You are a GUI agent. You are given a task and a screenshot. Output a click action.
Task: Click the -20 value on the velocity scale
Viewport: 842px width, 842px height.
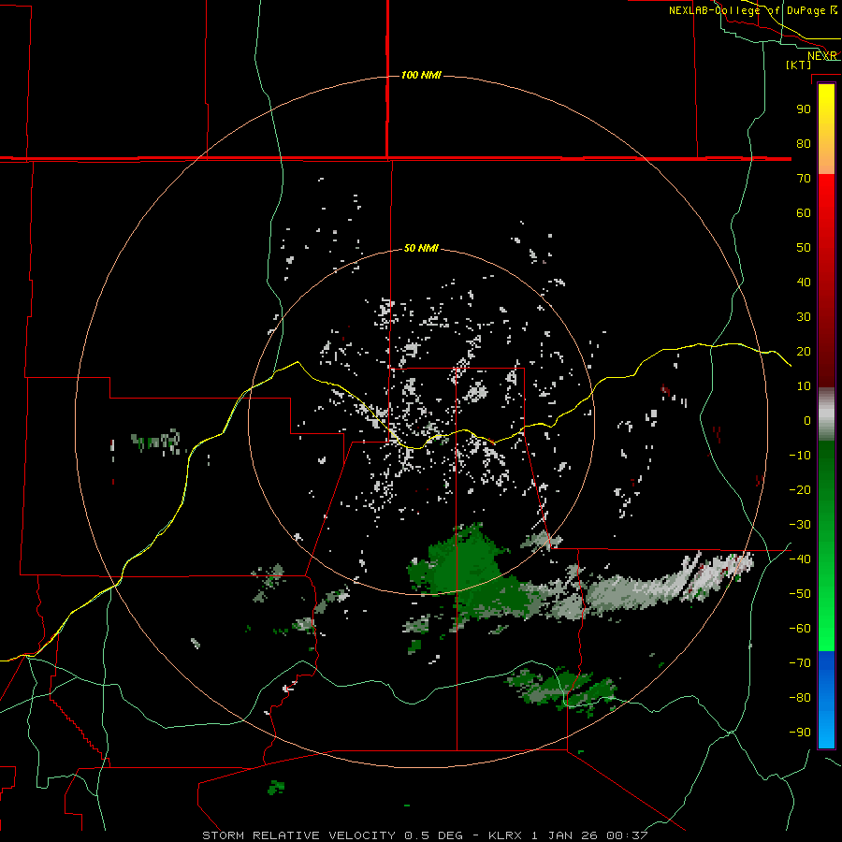[x=800, y=490]
